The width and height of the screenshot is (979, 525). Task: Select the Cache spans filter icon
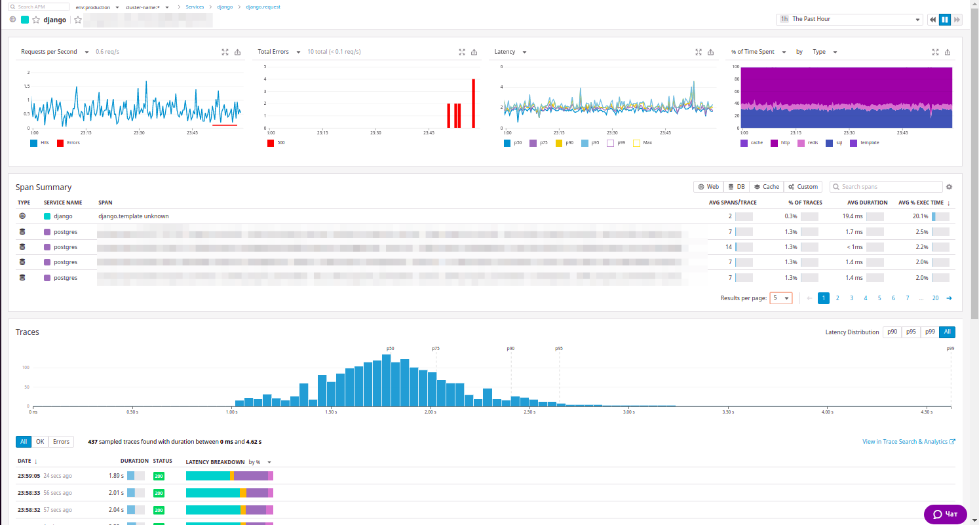(766, 187)
